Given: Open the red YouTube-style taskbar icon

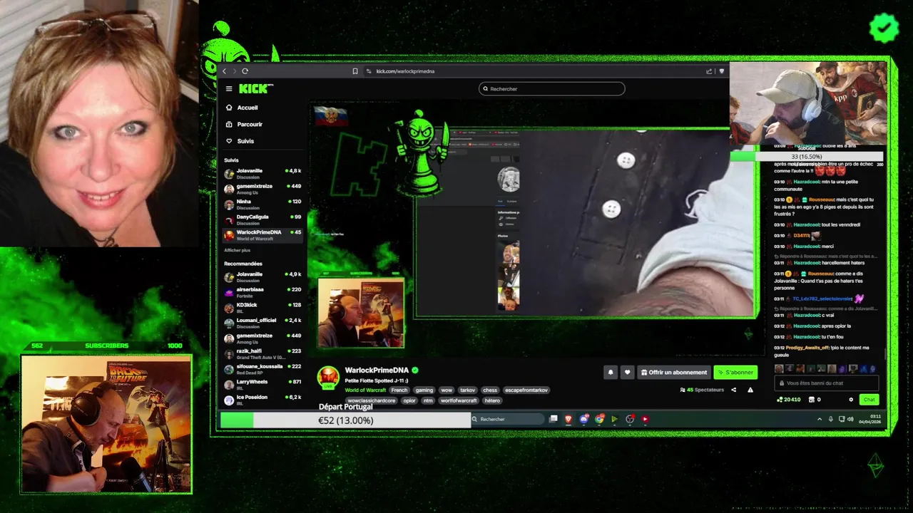Looking at the screenshot, I should [x=645, y=419].
